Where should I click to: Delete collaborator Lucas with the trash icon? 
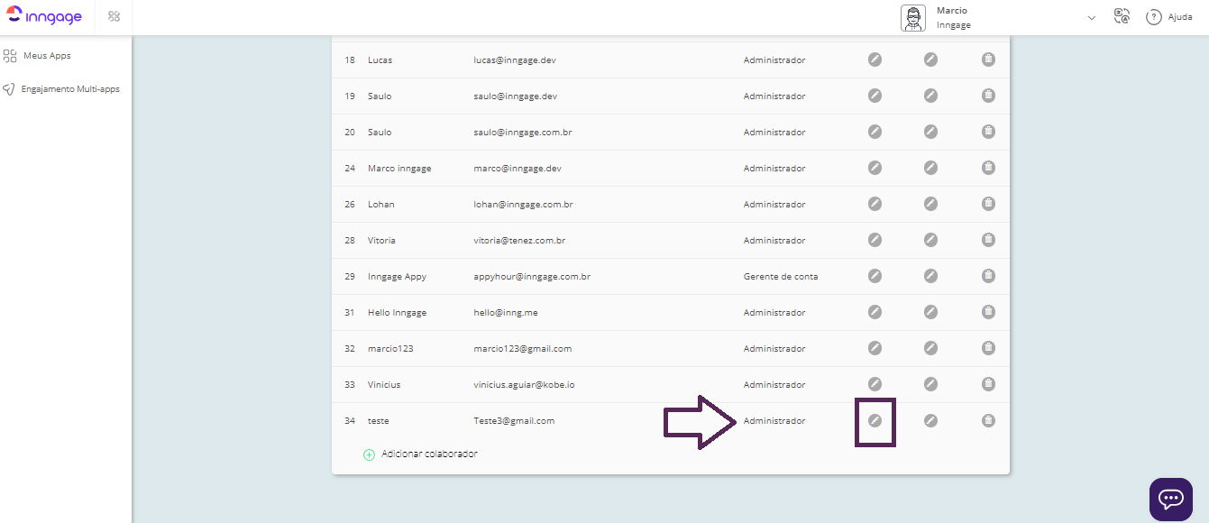[x=988, y=60]
